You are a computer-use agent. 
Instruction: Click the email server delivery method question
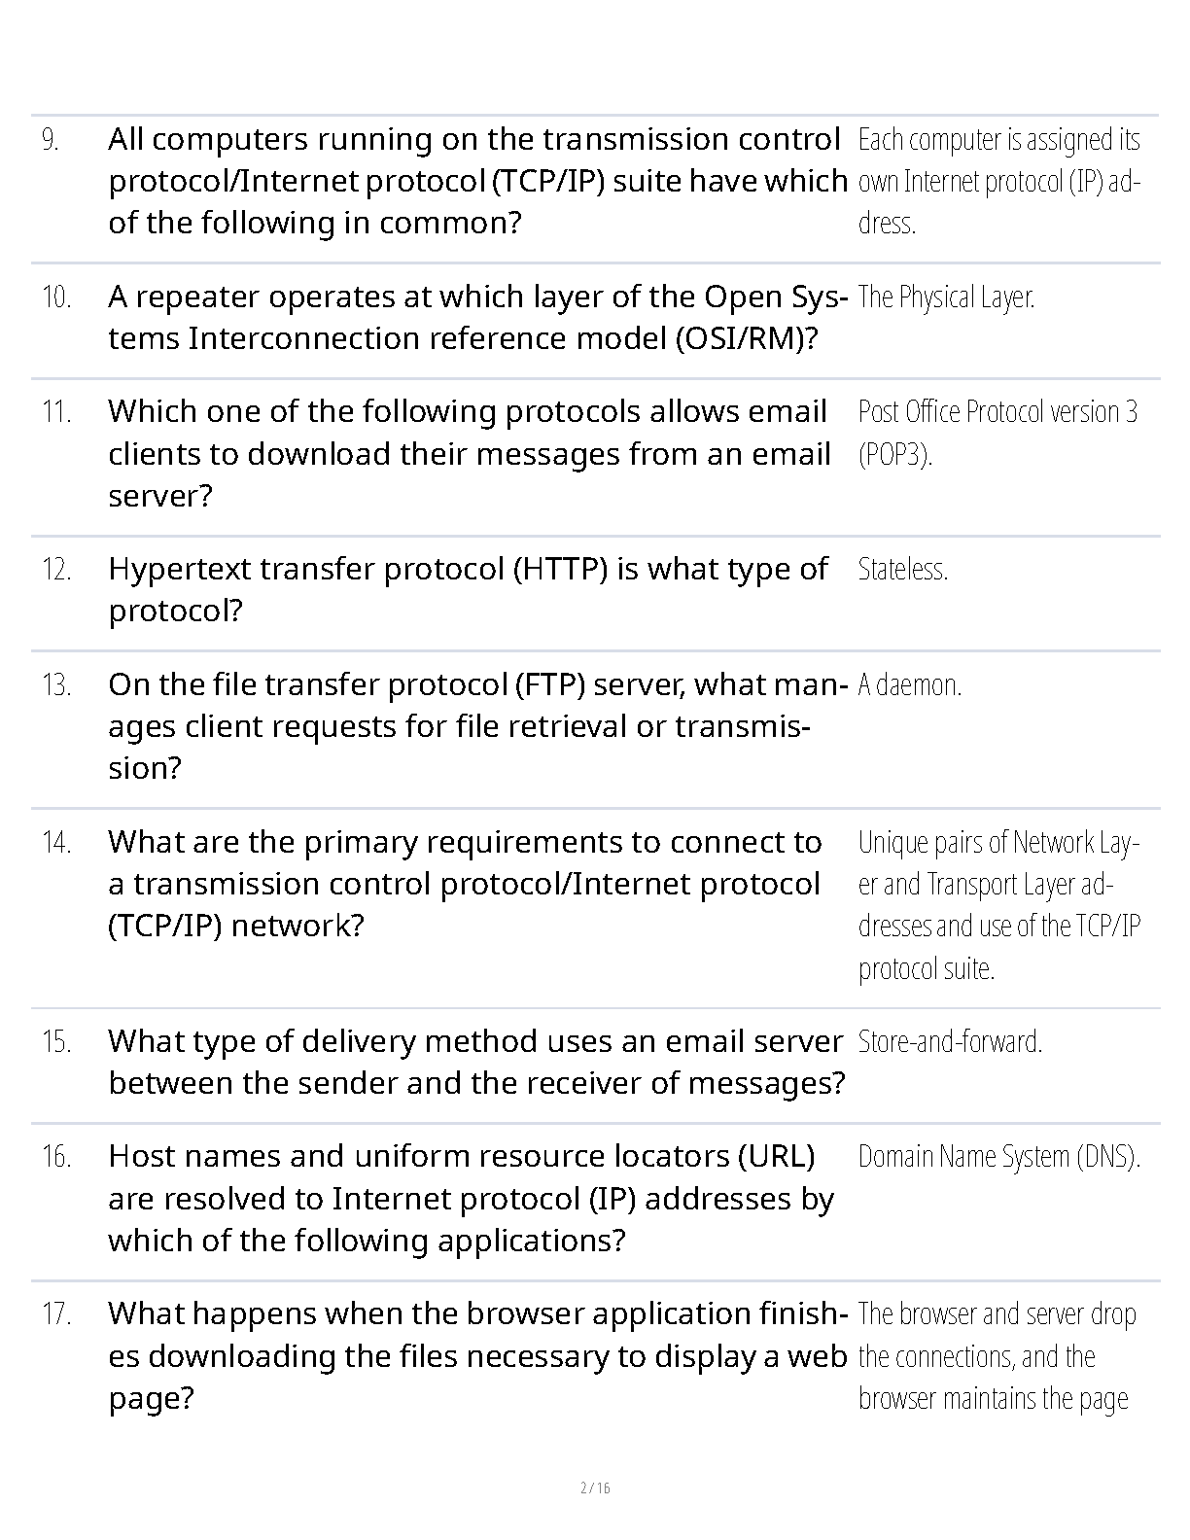[x=476, y=1062]
